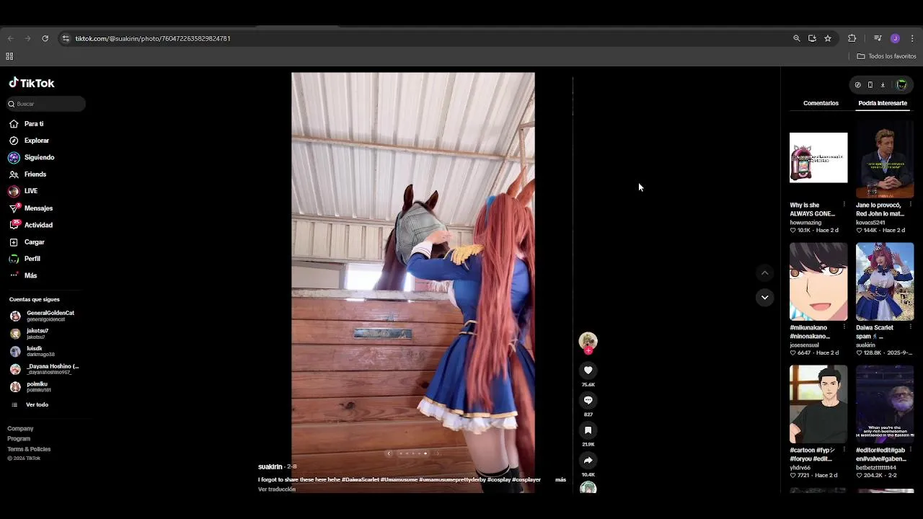Click the Buscar search field
923x519 pixels.
point(46,104)
